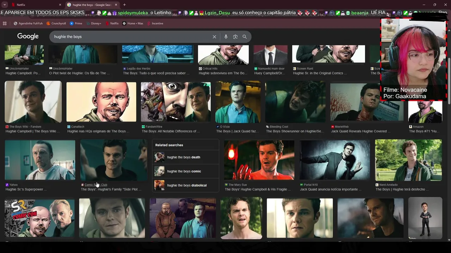Viewport: 451px width, 253px height.
Task: Open the Comic Con SR thumbnail image
Action: pos(39,218)
